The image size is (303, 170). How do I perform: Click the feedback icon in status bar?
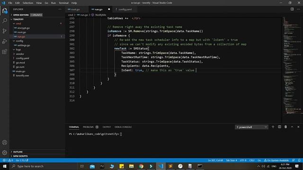294,160
